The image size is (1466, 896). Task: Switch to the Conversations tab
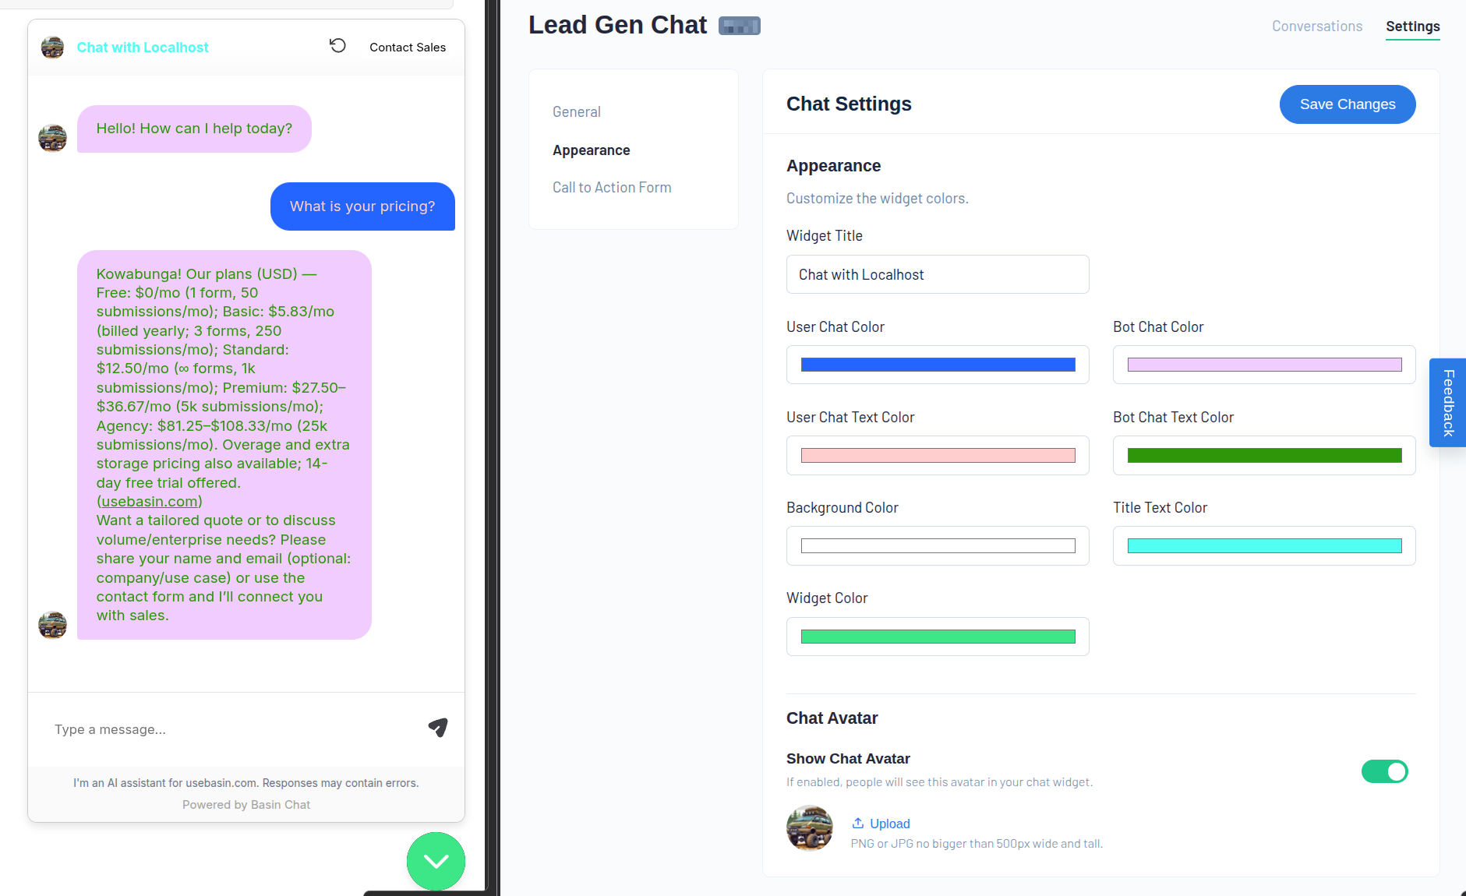point(1316,26)
